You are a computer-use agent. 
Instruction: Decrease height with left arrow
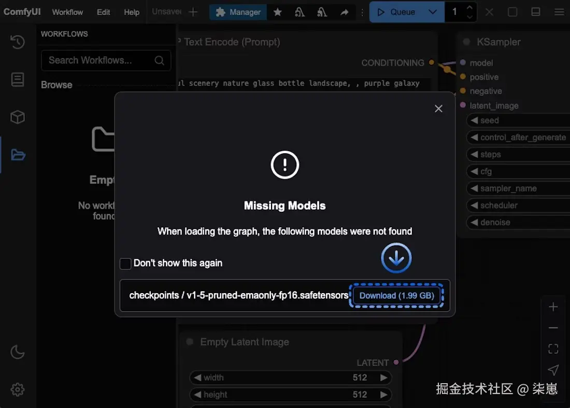tap(197, 395)
